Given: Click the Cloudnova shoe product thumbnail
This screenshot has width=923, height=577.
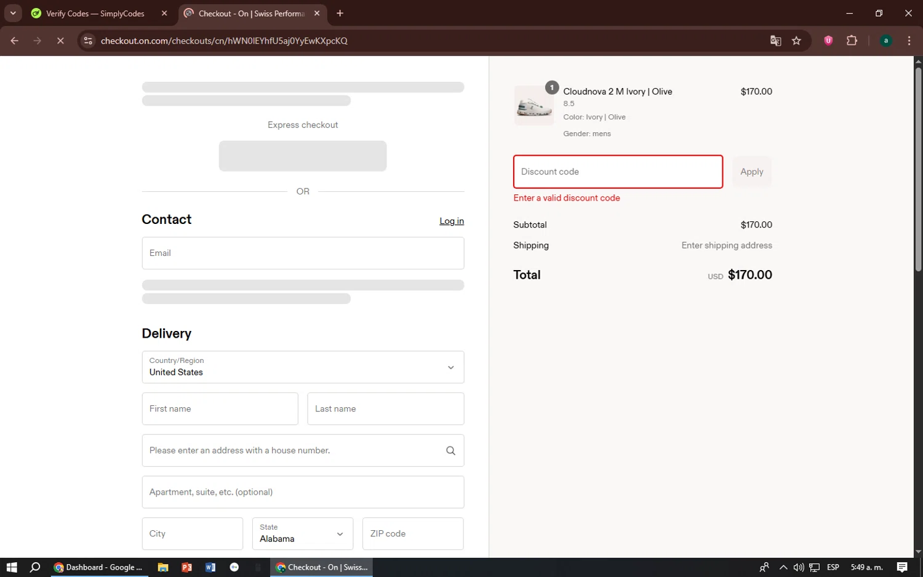Looking at the screenshot, I should click(533, 106).
